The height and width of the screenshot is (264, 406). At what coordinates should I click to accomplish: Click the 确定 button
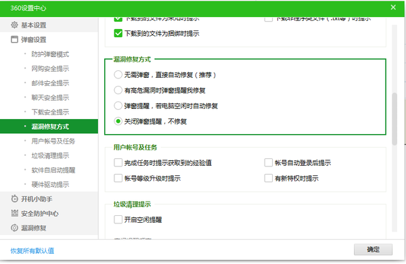coord(373,250)
